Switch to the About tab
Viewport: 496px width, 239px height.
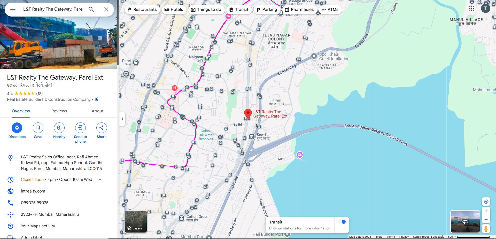coord(97,111)
